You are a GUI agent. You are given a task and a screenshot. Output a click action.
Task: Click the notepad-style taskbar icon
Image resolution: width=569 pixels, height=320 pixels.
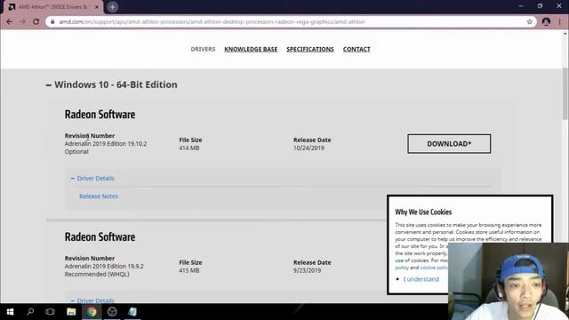pos(132,312)
